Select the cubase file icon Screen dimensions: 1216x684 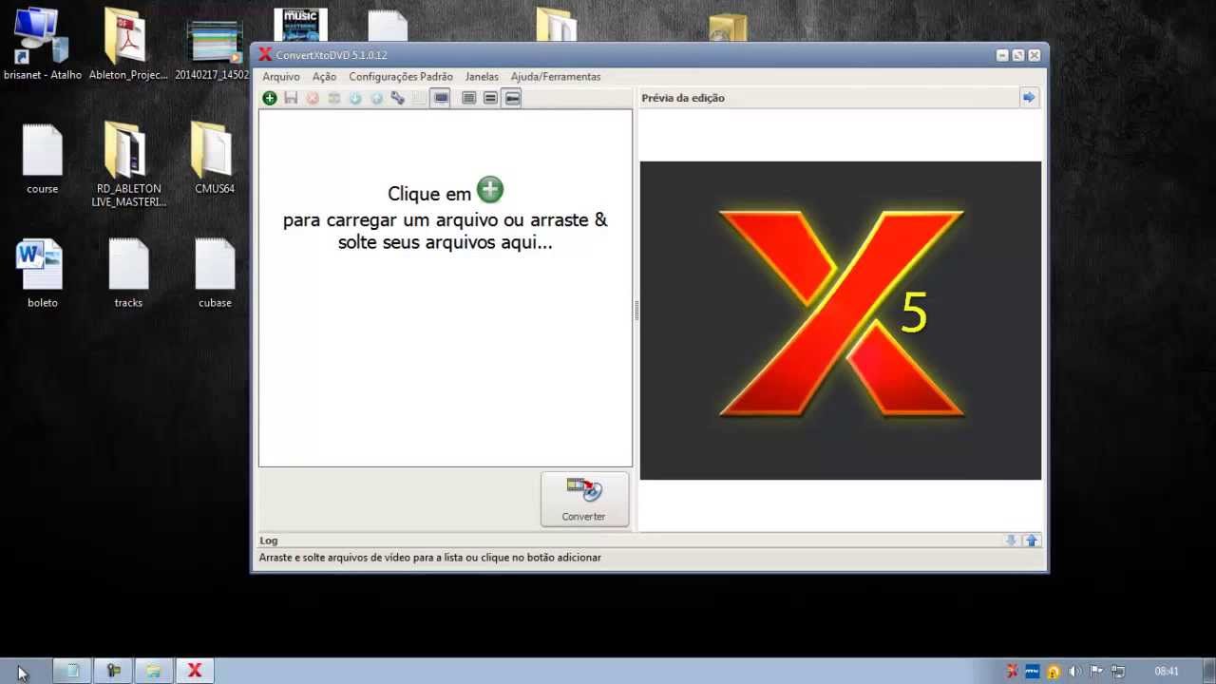215,274
